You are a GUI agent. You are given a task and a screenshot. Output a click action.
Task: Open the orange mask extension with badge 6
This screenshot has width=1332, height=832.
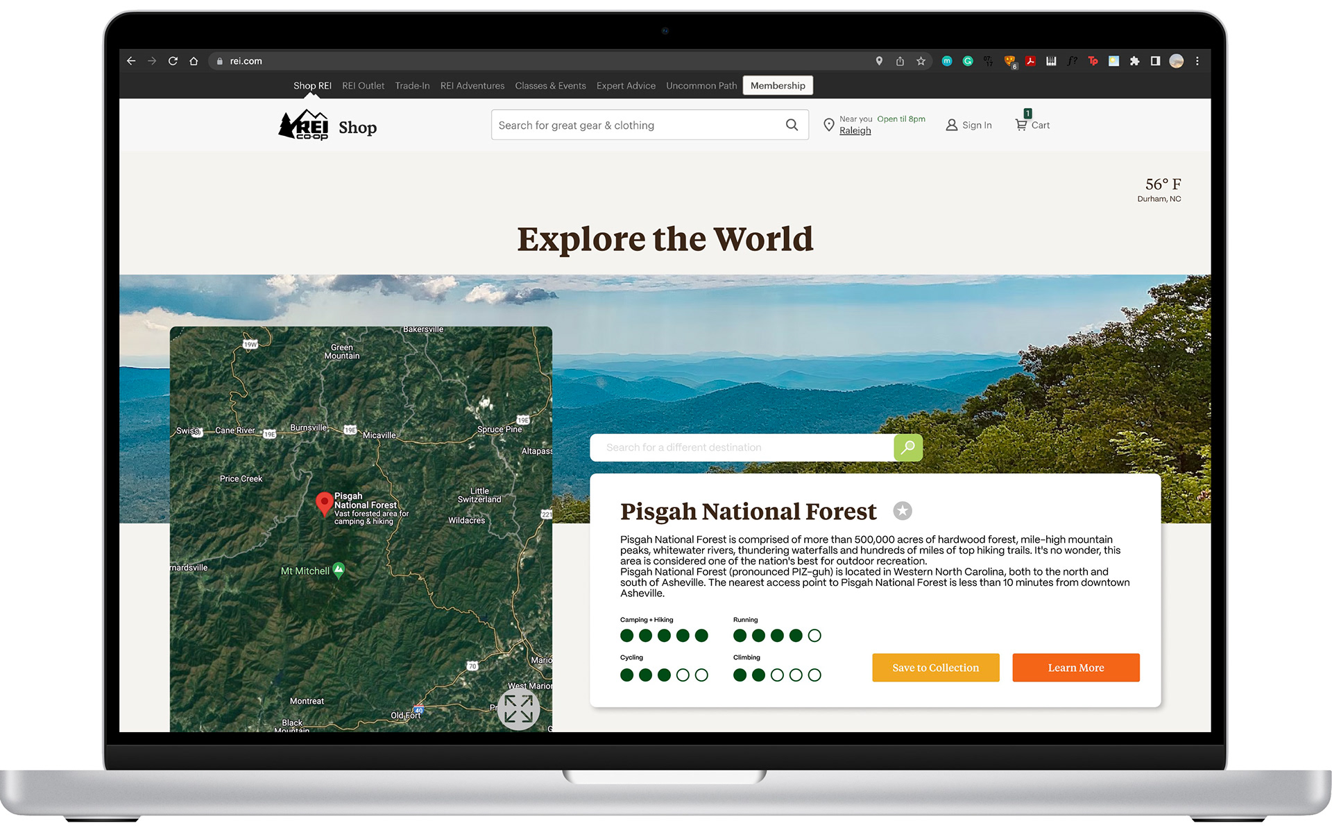point(1010,62)
